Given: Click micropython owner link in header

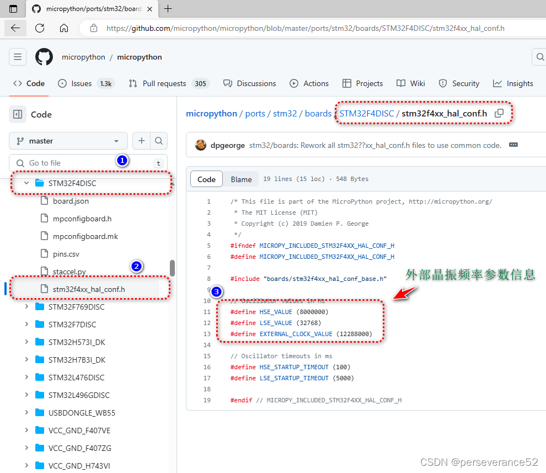Looking at the screenshot, I should pos(83,57).
